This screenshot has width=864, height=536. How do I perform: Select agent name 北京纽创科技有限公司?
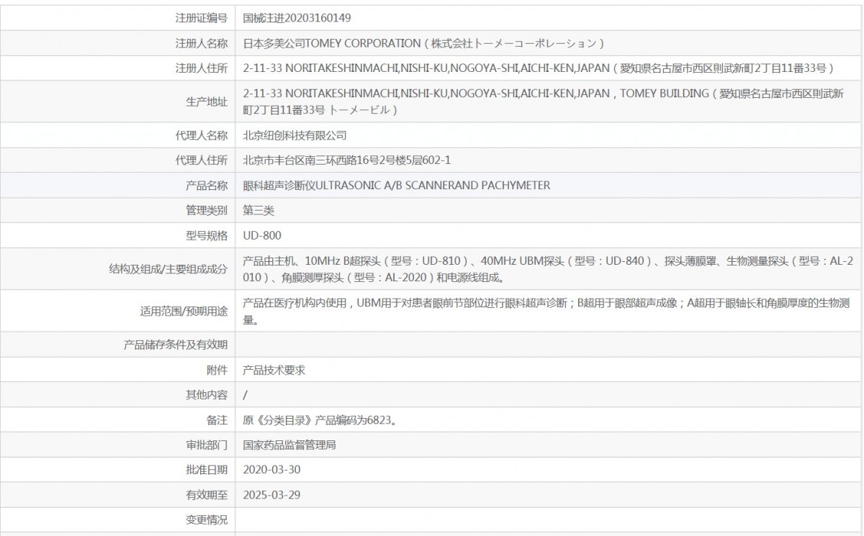[295, 135]
